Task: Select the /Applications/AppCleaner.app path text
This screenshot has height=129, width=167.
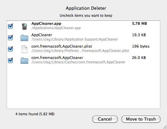Action: tap(56, 28)
